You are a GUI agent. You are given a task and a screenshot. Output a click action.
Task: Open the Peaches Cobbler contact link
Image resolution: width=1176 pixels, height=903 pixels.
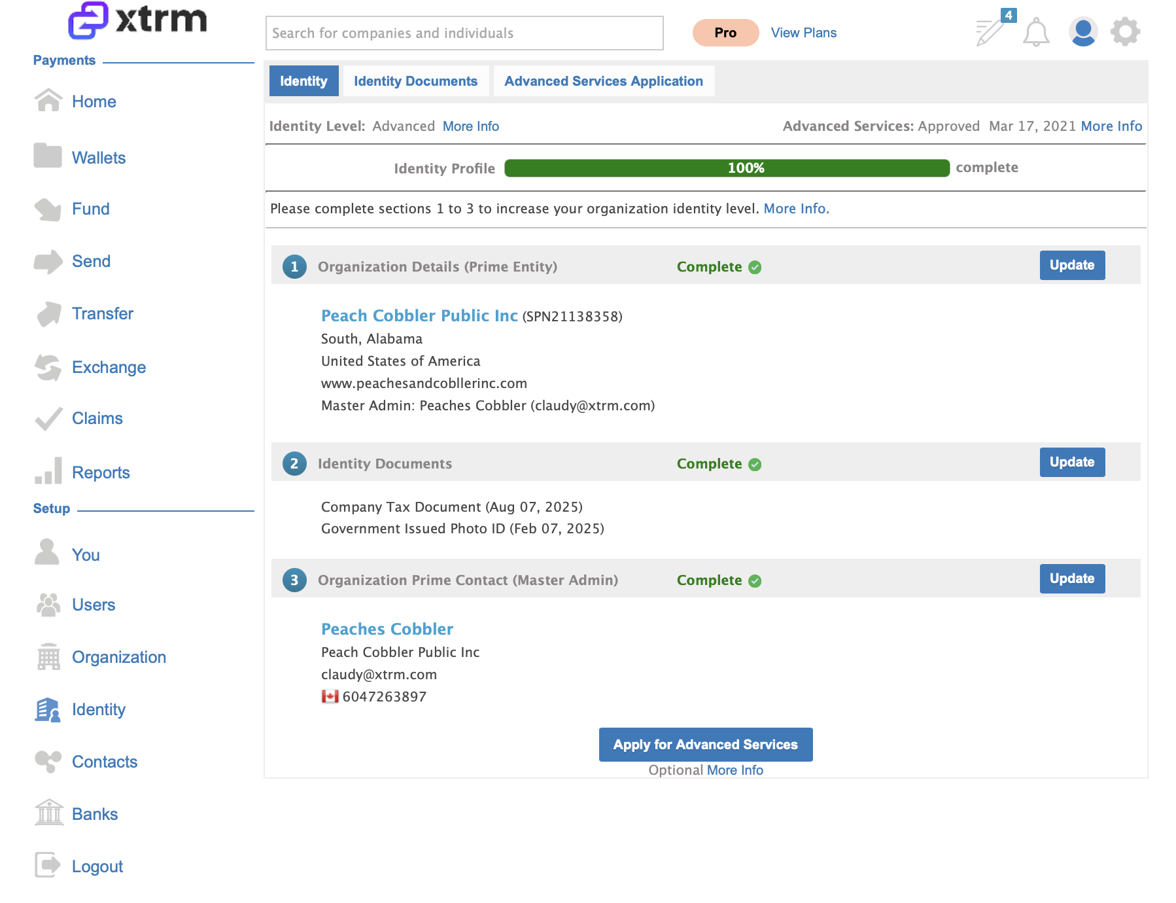[x=387, y=629]
